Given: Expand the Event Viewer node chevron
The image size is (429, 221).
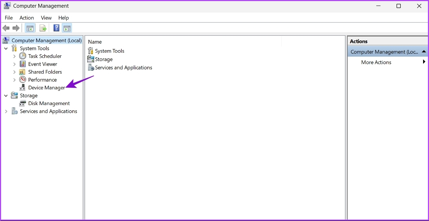Looking at the screenshot, I should click(x=14, y=64).
